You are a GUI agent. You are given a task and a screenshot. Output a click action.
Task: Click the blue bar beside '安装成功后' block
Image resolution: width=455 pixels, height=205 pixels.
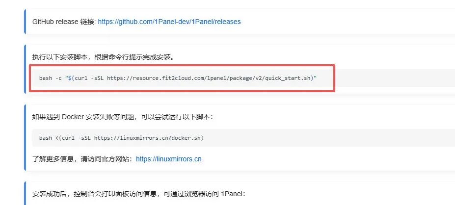[25, 193]
